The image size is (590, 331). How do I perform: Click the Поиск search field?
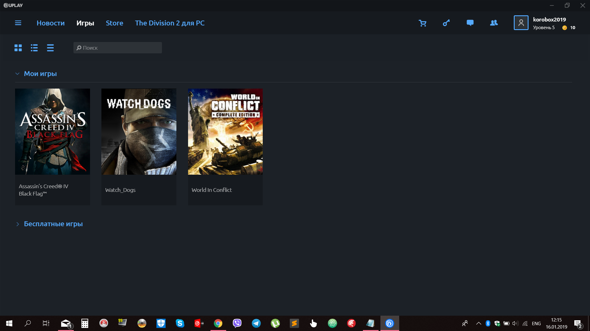coord(117,48)
